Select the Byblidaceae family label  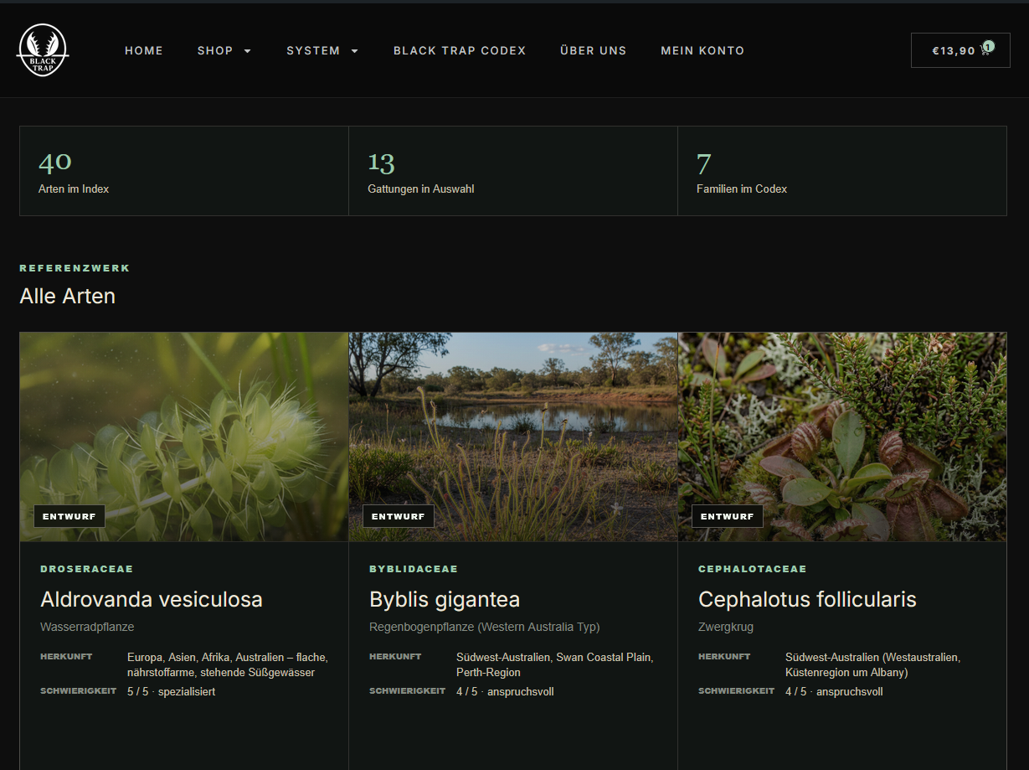pyautogui.click(x=414, y=569)
